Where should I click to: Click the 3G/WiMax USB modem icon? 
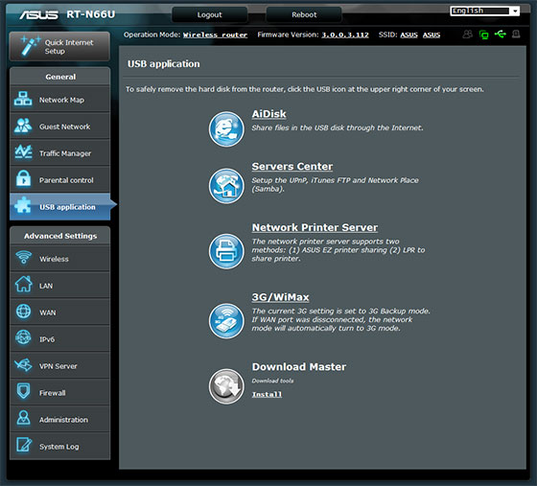226,321
